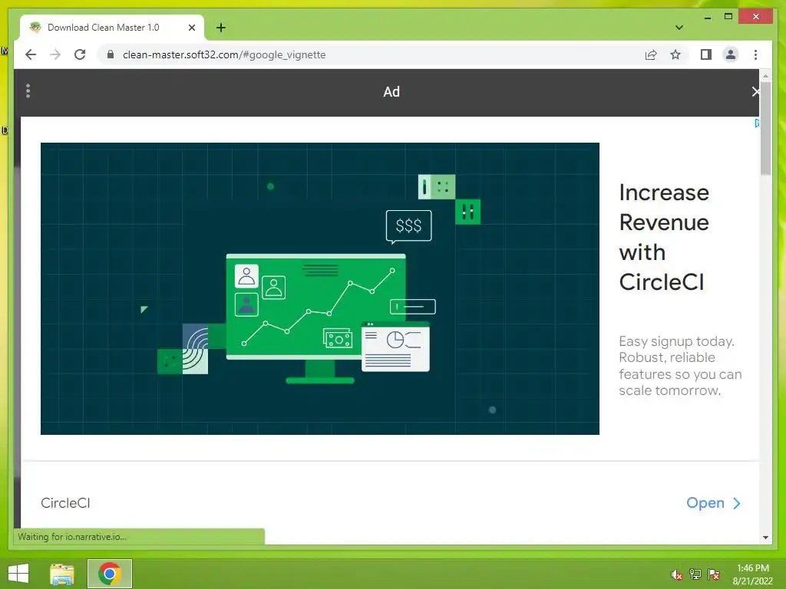Dismiss the ad with X button

[755, 92]
